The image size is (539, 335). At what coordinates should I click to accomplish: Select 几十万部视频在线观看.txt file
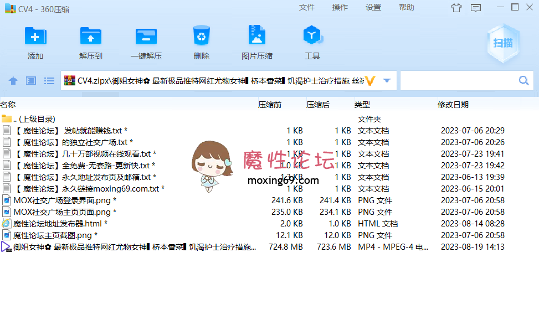[269, 154]
